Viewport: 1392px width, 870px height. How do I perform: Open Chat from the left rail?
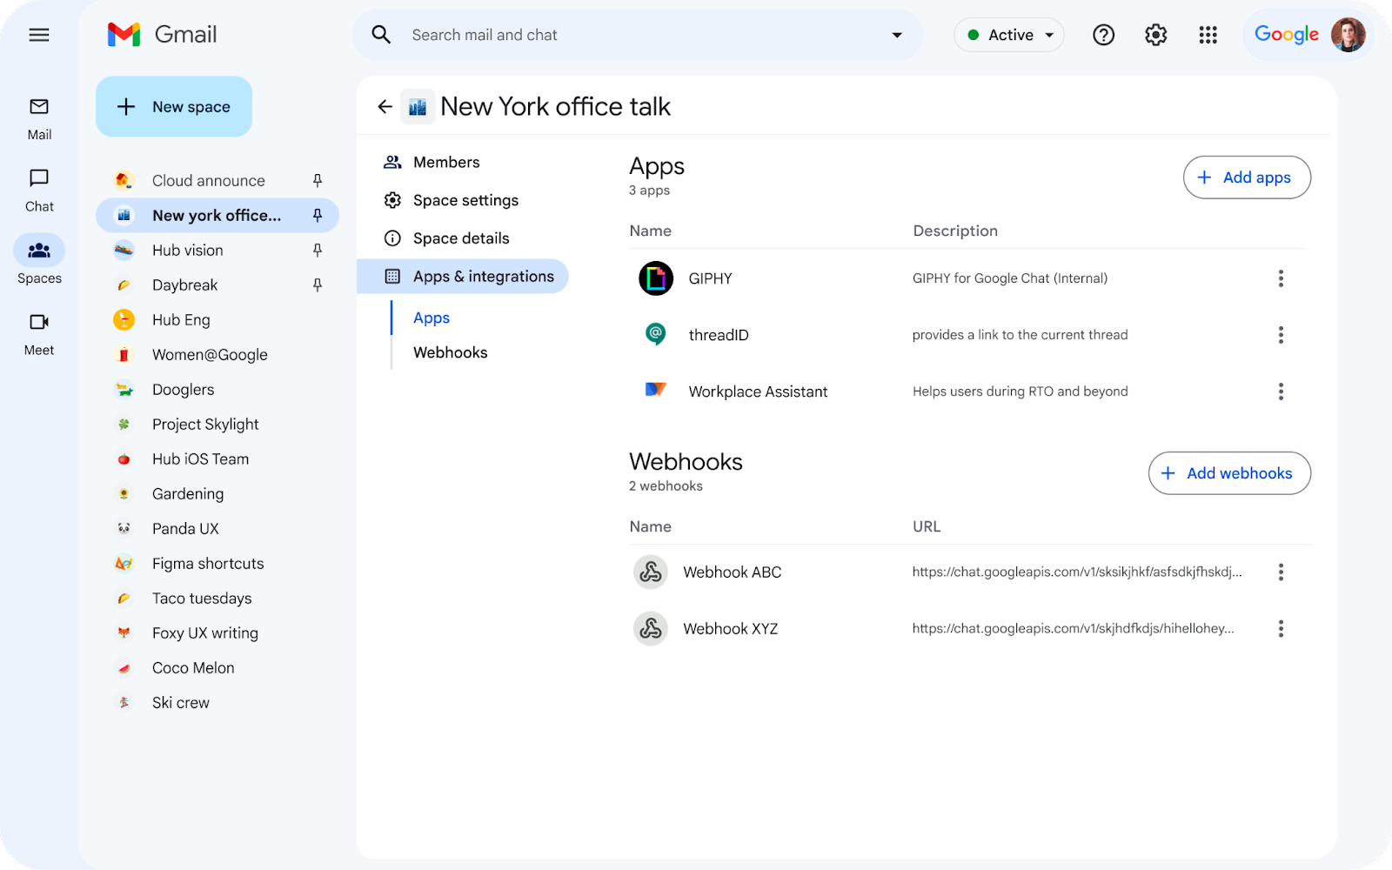[x=39, y=191]
